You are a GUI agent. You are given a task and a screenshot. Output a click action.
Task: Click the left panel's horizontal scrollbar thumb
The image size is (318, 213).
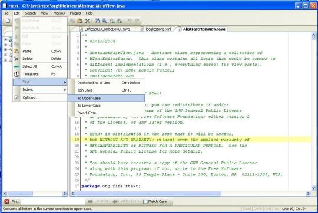click(x=20, y=194)
